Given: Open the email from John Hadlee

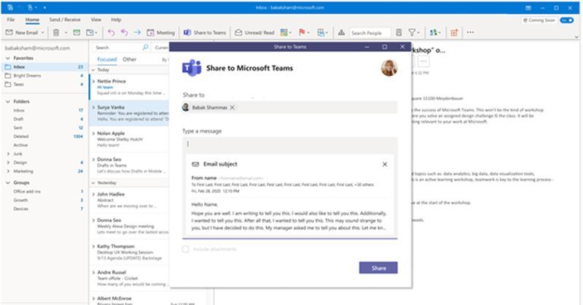Looking at the screenshot, I should click(x=130, y=200).
